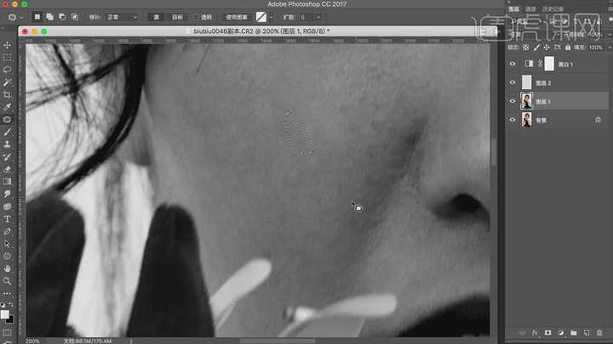Swap foreground and background colors icon
Viewport: 613px width, 344px height.
tap(11, 305)
